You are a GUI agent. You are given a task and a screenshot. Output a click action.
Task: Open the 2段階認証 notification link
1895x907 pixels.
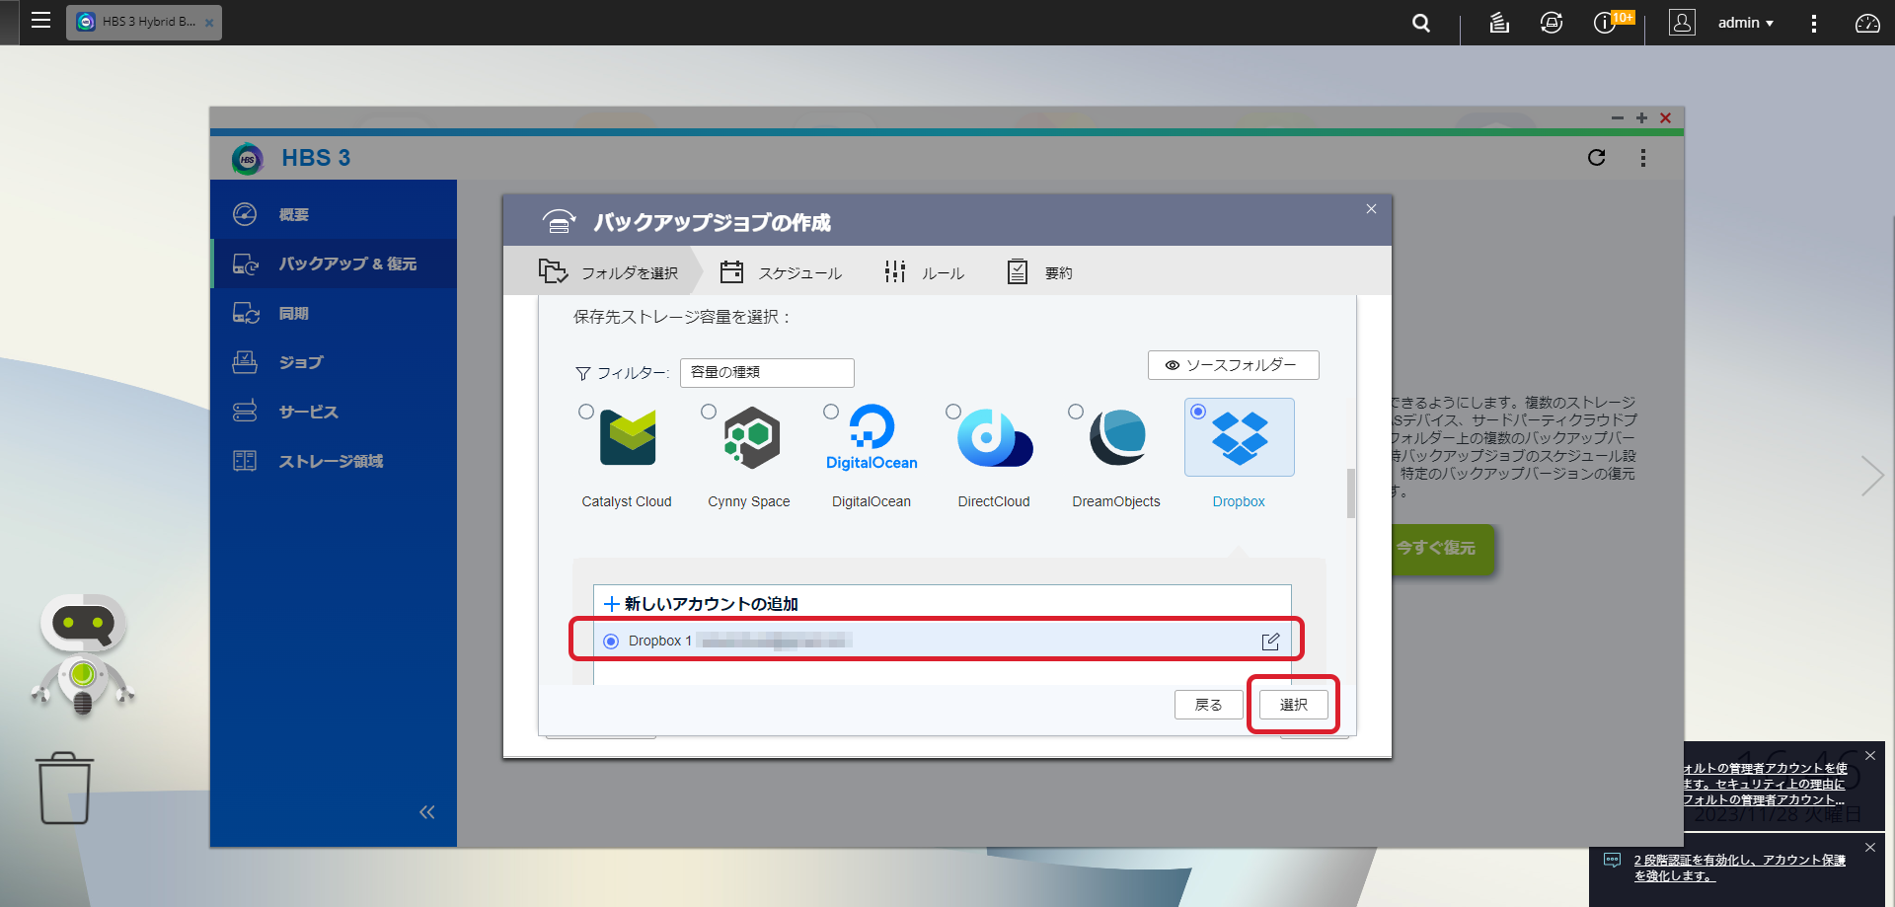tap(1740, 868)
